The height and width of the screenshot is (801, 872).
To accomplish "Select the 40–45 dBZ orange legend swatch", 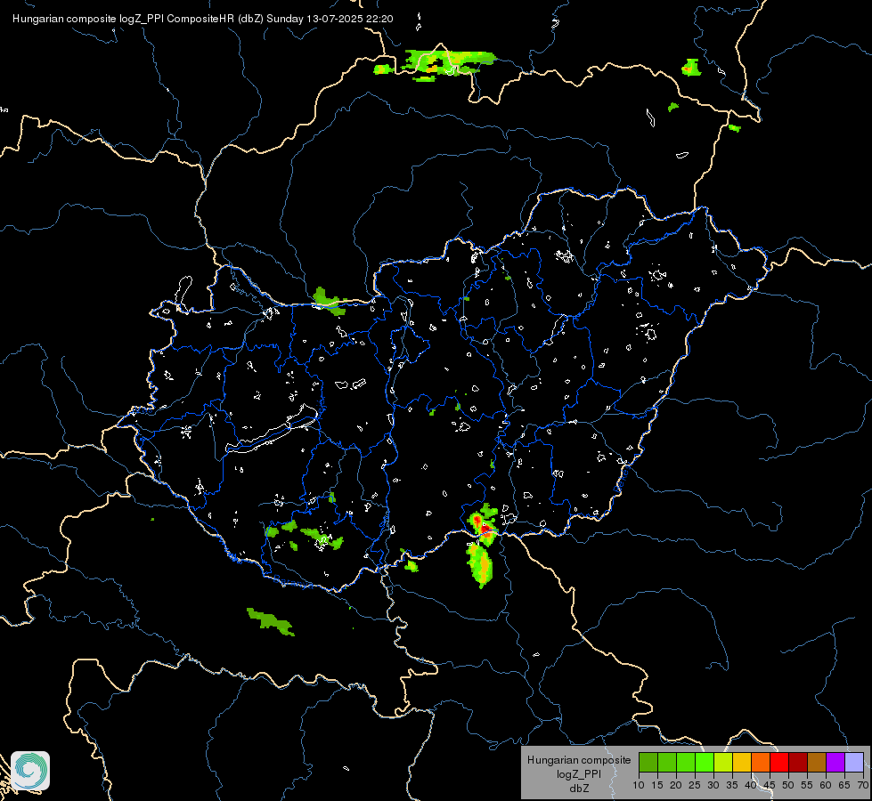I will pos(761,762).
